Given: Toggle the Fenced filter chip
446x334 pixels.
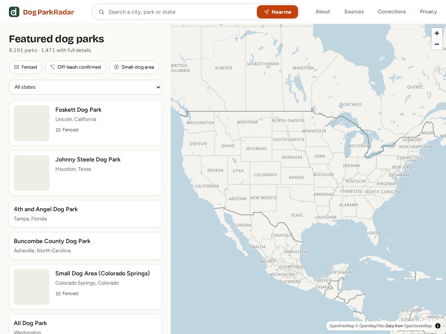Looking at the screenshot, I should click(x=25, y=67).
